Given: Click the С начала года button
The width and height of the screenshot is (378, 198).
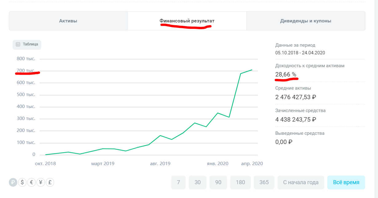Looking at the screenshot, I should 301,182.
